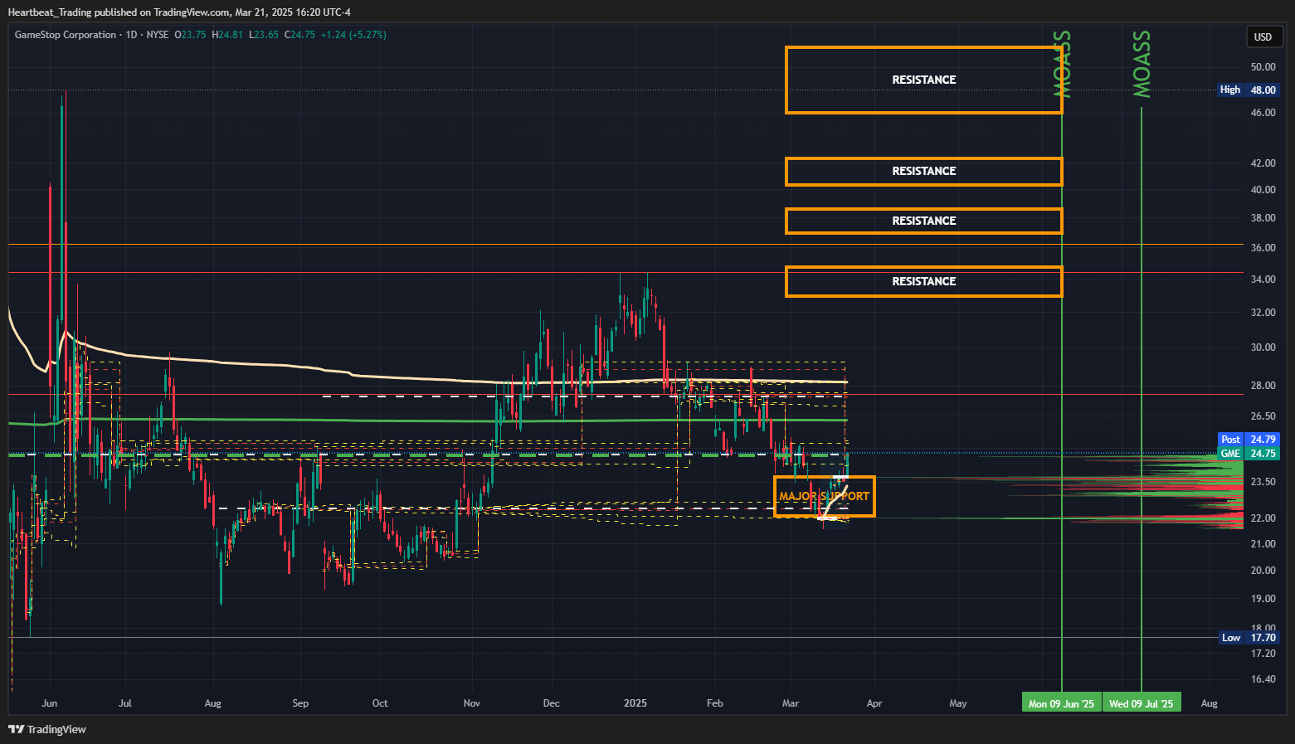The image size is (1295, 744).
Task: Click the 20.00 price axis label
Action: tap(1263, 571)
